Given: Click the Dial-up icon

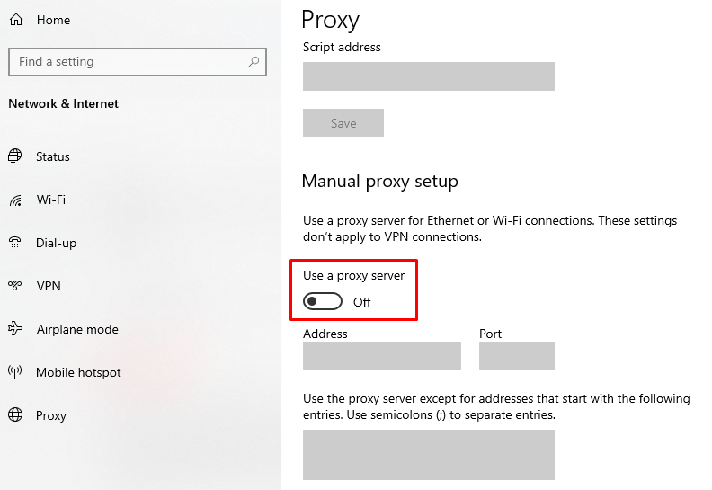Looking at the screenshot, I should point(15,243).
